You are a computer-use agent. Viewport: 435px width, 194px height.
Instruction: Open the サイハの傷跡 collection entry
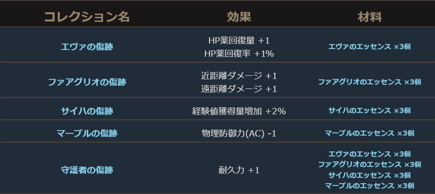click(87, 111)
